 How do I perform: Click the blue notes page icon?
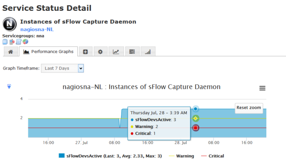pyautogui.click(x=5, y=42)
